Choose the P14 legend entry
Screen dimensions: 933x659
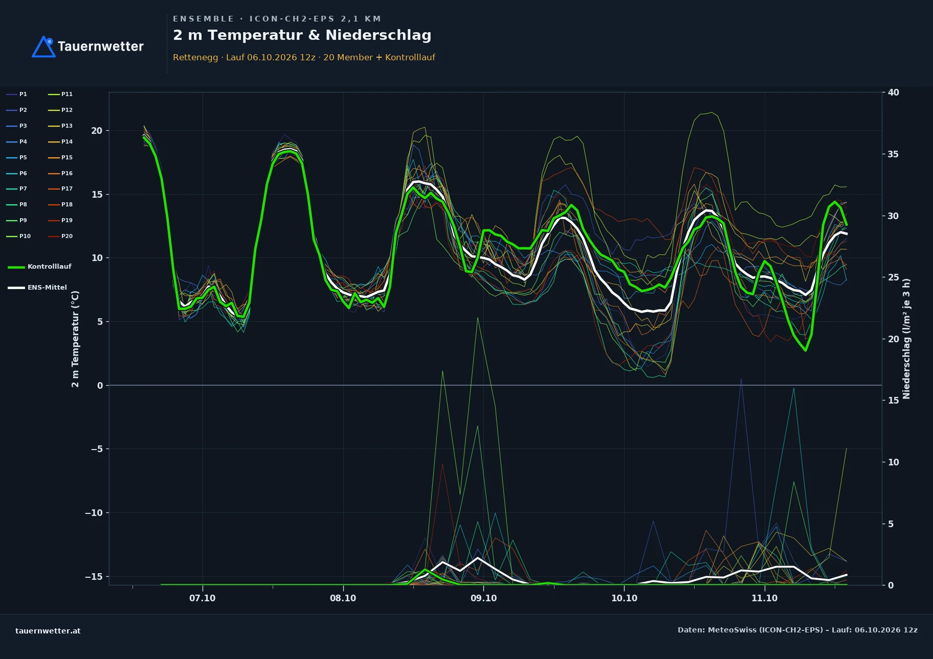[60, 142]
